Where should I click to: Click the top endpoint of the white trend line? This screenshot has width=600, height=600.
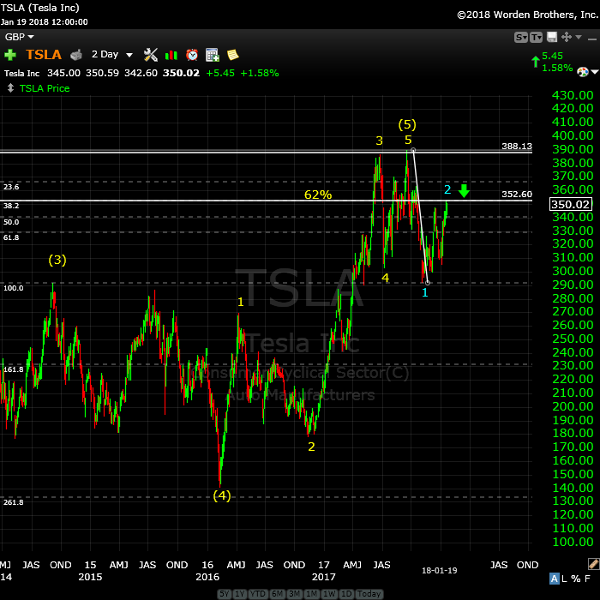(413, 150)
